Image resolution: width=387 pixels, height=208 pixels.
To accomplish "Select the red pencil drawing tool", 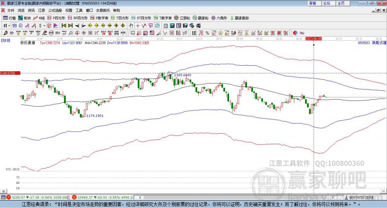I will [x=5, y=33].
